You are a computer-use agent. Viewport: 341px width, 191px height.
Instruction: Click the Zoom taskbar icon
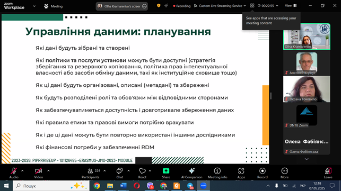(203, 186)
